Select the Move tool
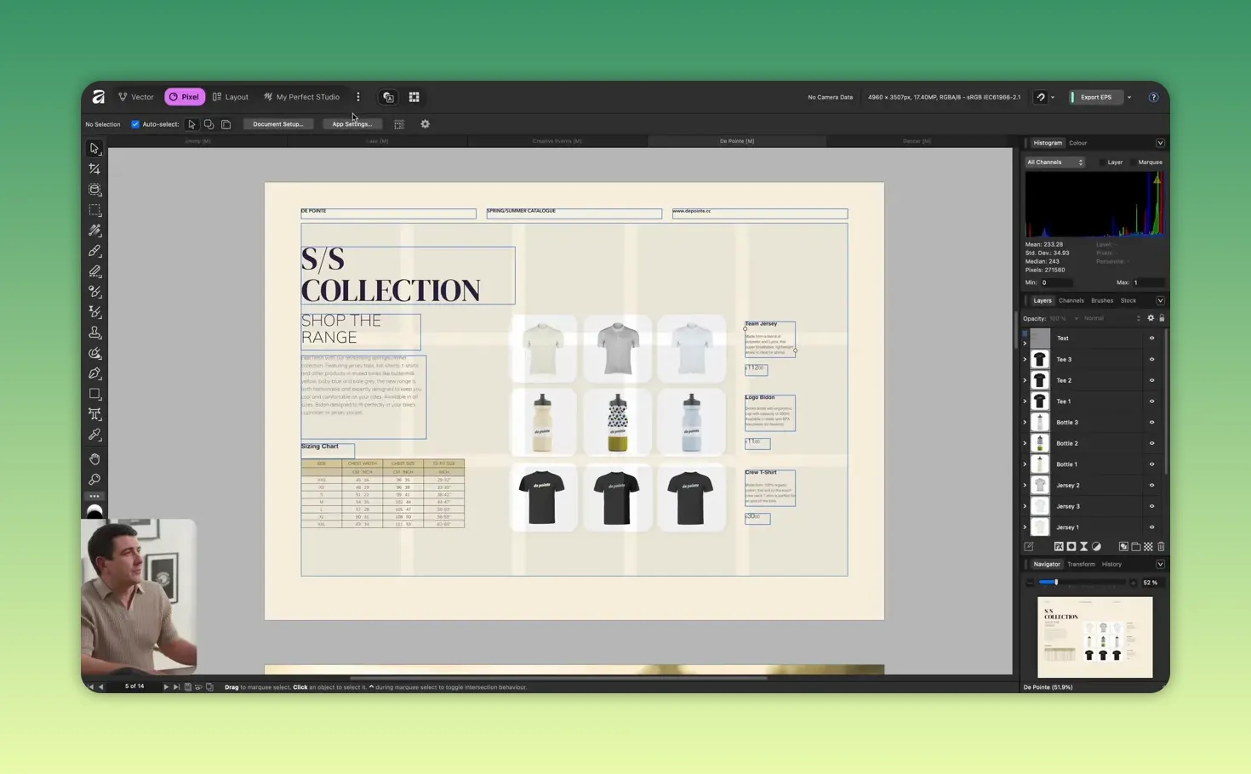This screenshot has height=774, width=1251. coord(94,148)
